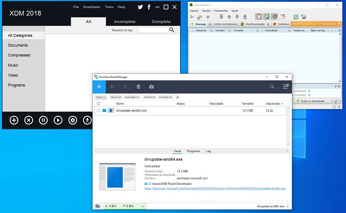The image size is (346, 213).
Task: Click the add download plus icon in XDM
Action: (14, 120)
